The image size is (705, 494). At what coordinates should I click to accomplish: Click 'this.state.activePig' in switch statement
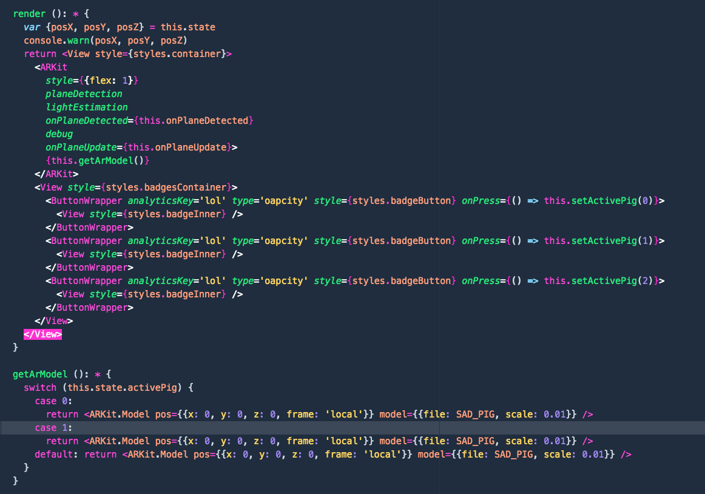(x=123, y=387)
